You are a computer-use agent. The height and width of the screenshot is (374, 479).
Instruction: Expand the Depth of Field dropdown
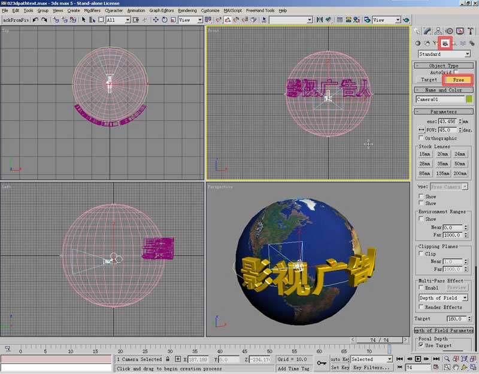tap(443, 297)
